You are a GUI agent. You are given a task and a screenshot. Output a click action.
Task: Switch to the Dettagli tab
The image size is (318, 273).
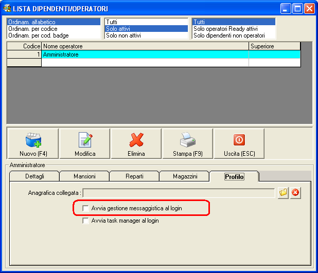(34, 176)
